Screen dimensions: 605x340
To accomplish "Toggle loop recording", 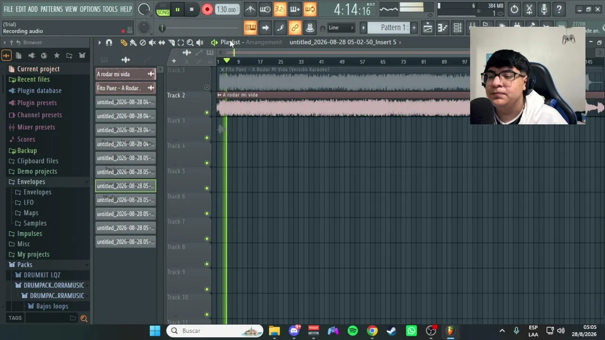I will (x=310, y=9).
